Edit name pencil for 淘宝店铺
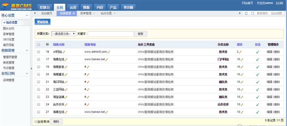 66,97
